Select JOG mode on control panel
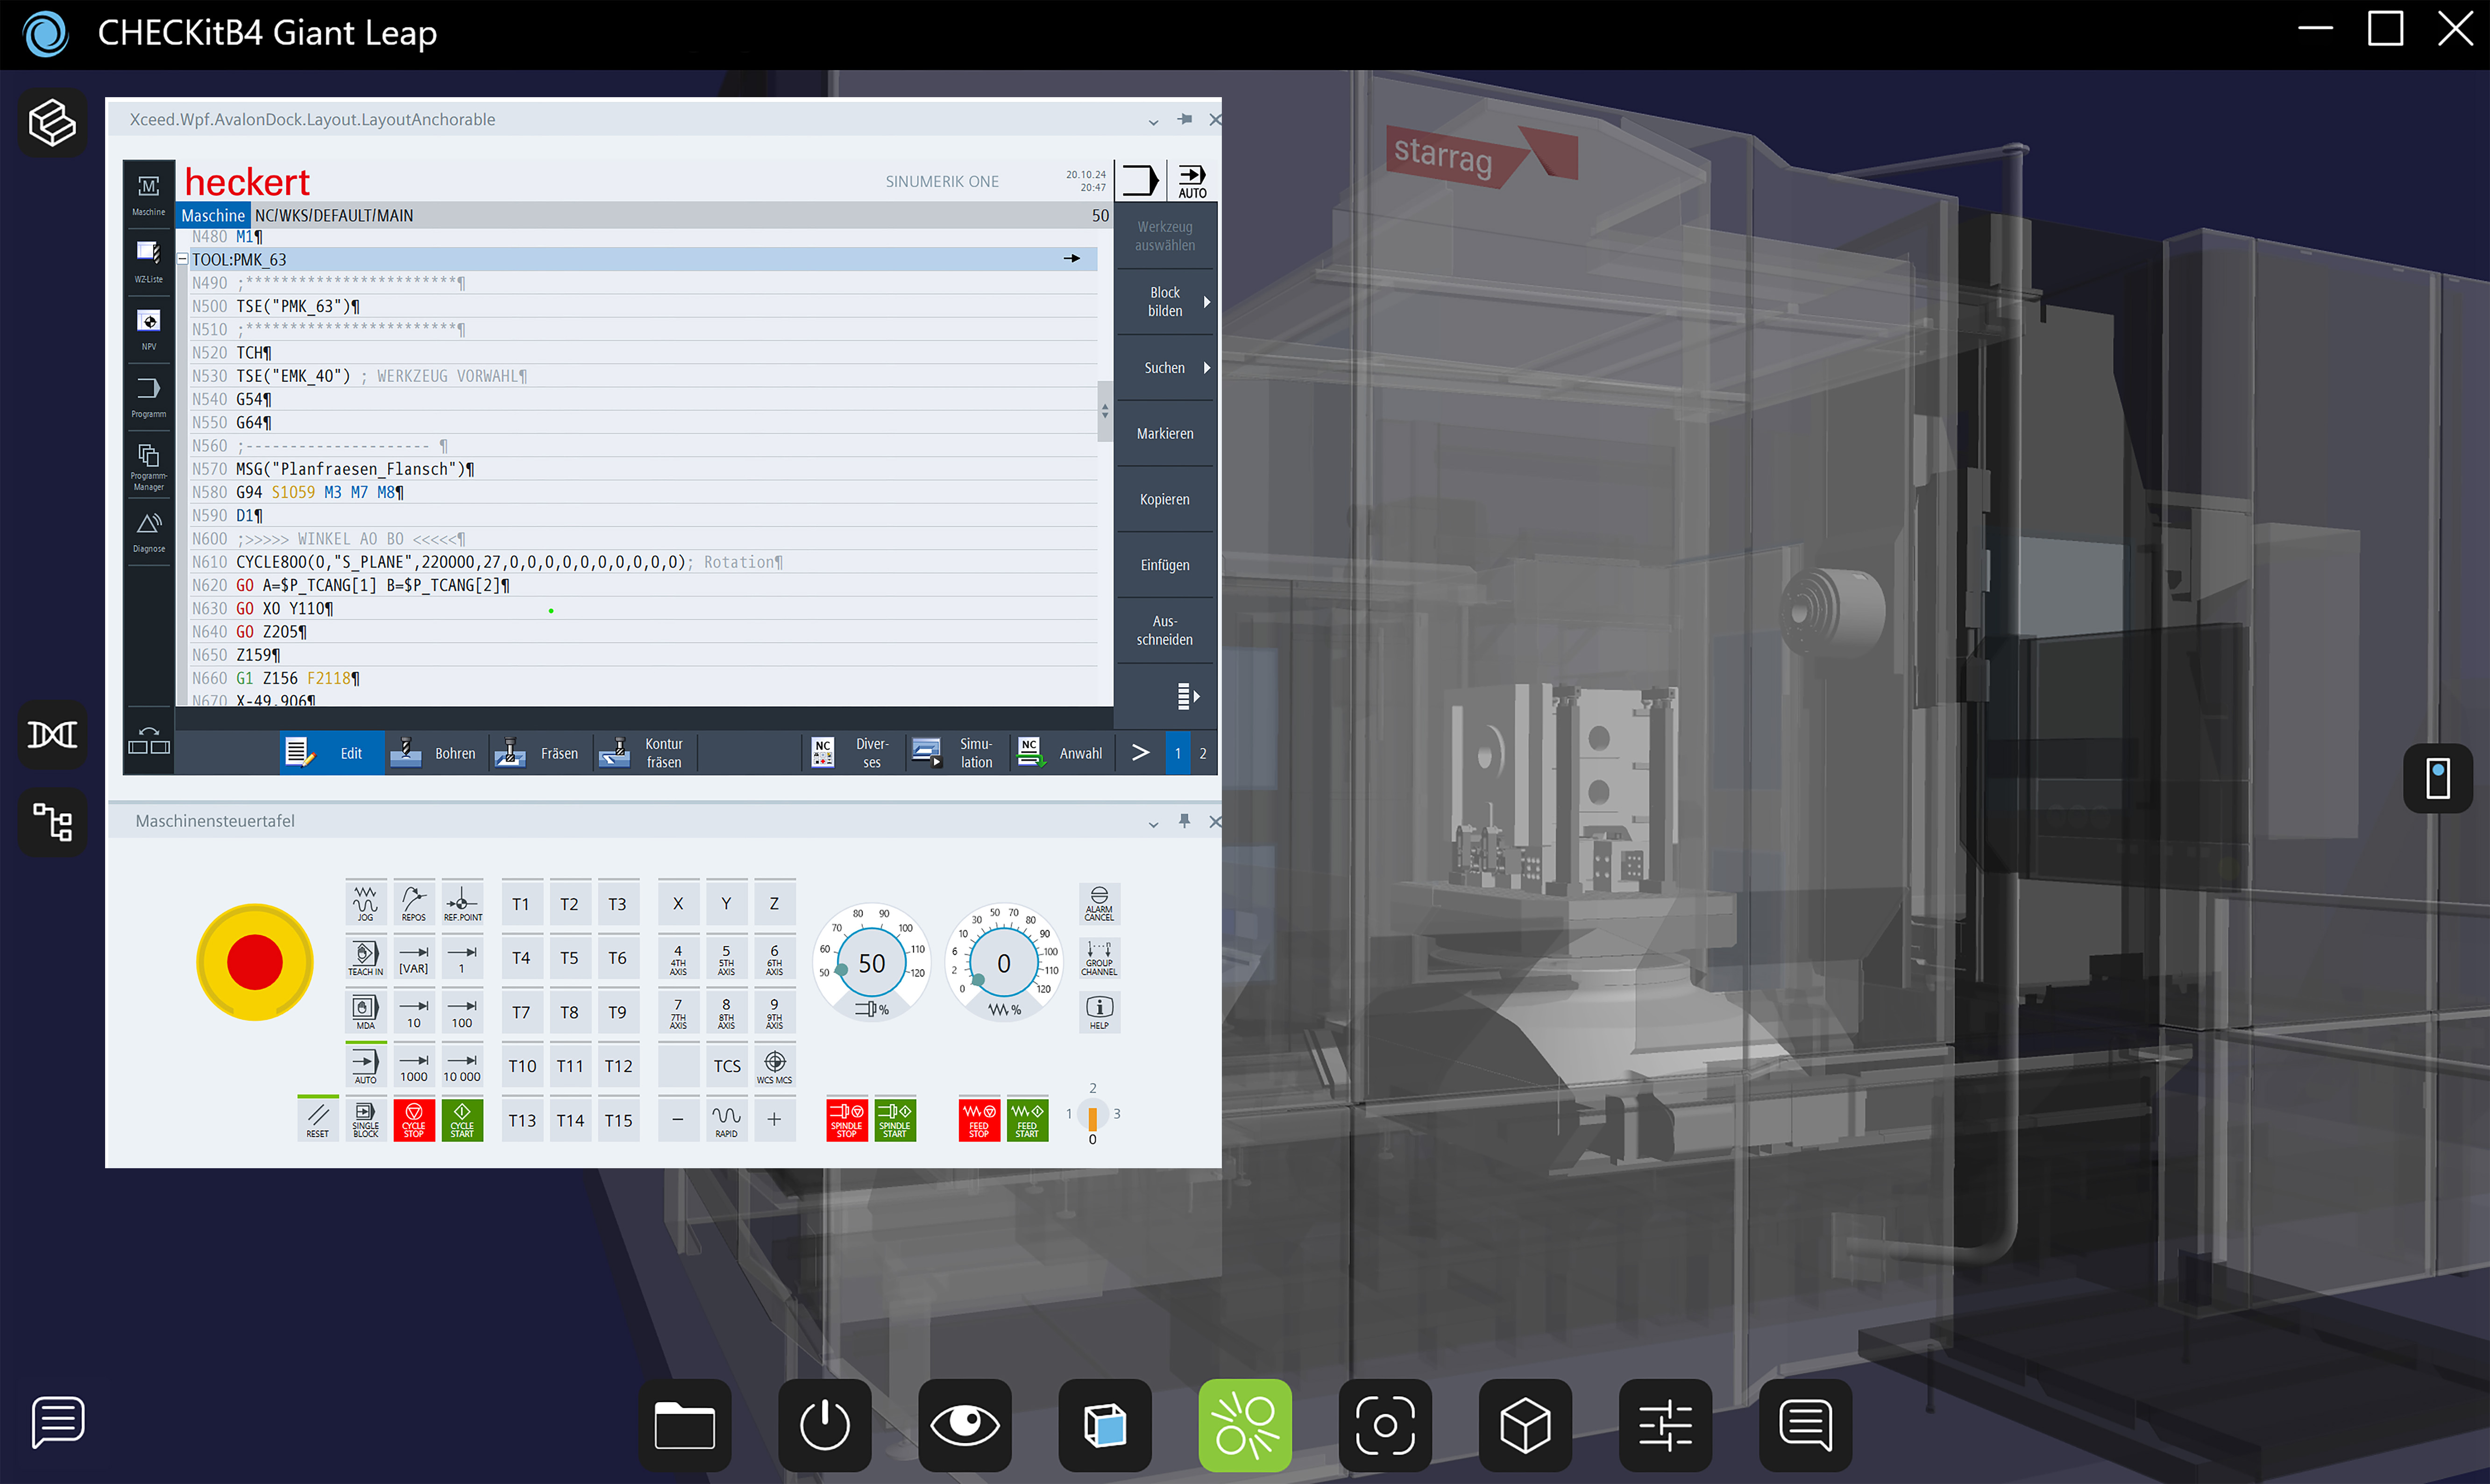2490x1484 pixels. pyautogui.click(x=366, y=903)
